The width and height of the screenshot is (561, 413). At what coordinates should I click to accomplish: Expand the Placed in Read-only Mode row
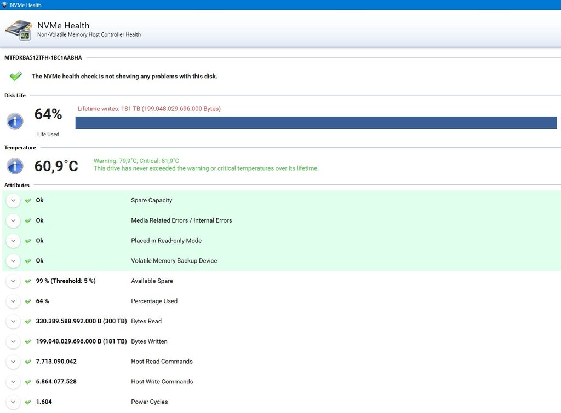tap(13, 241)
